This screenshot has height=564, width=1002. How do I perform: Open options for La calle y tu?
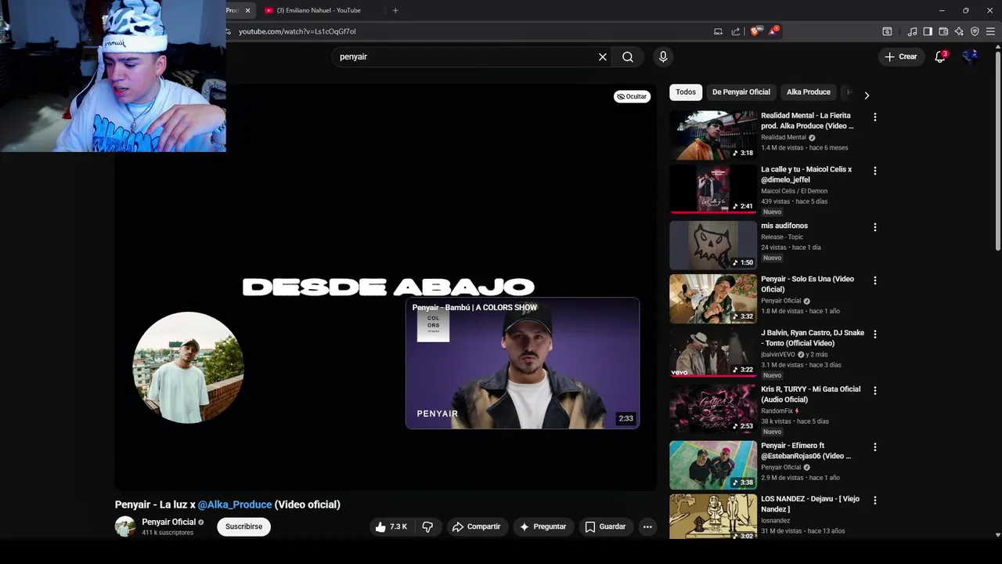875,171
